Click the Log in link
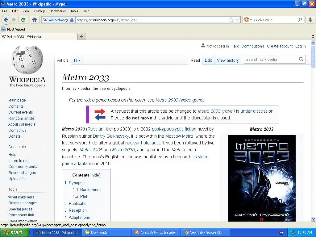The image size is (316, 237). (x=300, y=46)
